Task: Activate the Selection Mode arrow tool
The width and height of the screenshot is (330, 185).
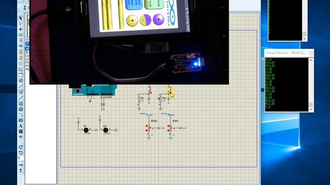Action: click(21, 18)
